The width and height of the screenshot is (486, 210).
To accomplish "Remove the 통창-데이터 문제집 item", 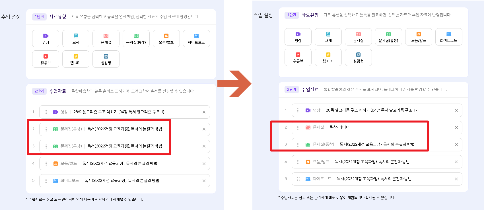I will click(x=456, y=127).
